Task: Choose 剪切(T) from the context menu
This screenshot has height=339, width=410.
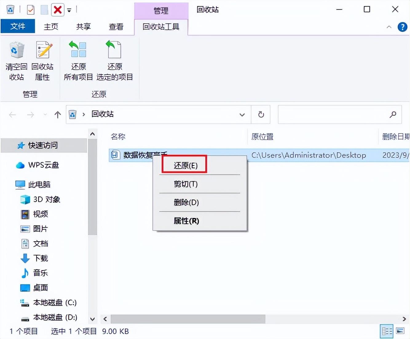Action: click(x=186, y=184)
